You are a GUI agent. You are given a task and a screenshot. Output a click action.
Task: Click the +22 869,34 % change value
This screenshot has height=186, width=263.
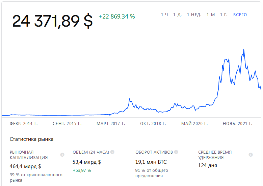point(117,17)
